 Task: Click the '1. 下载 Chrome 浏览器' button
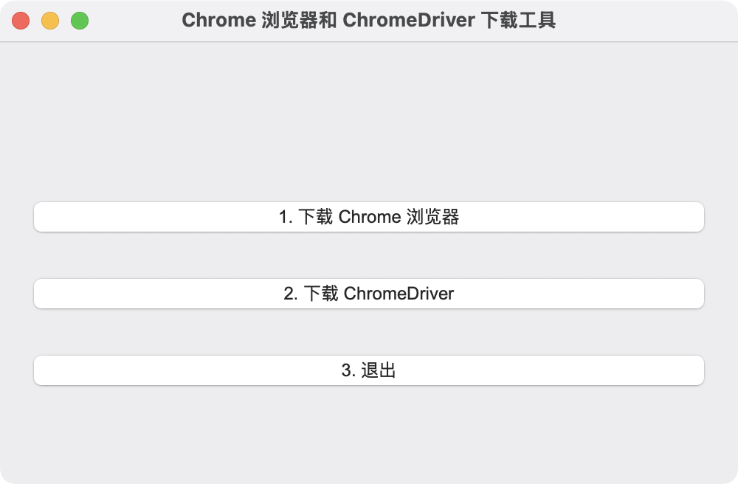coord(369,217)
